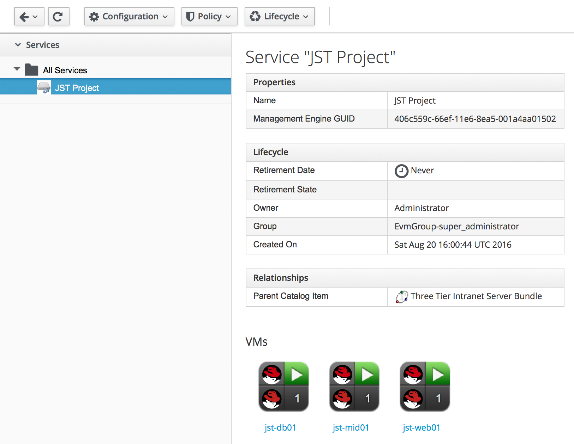Click the Retirement Date clock icon
This screenshot has height=444, width=574.
401,171
